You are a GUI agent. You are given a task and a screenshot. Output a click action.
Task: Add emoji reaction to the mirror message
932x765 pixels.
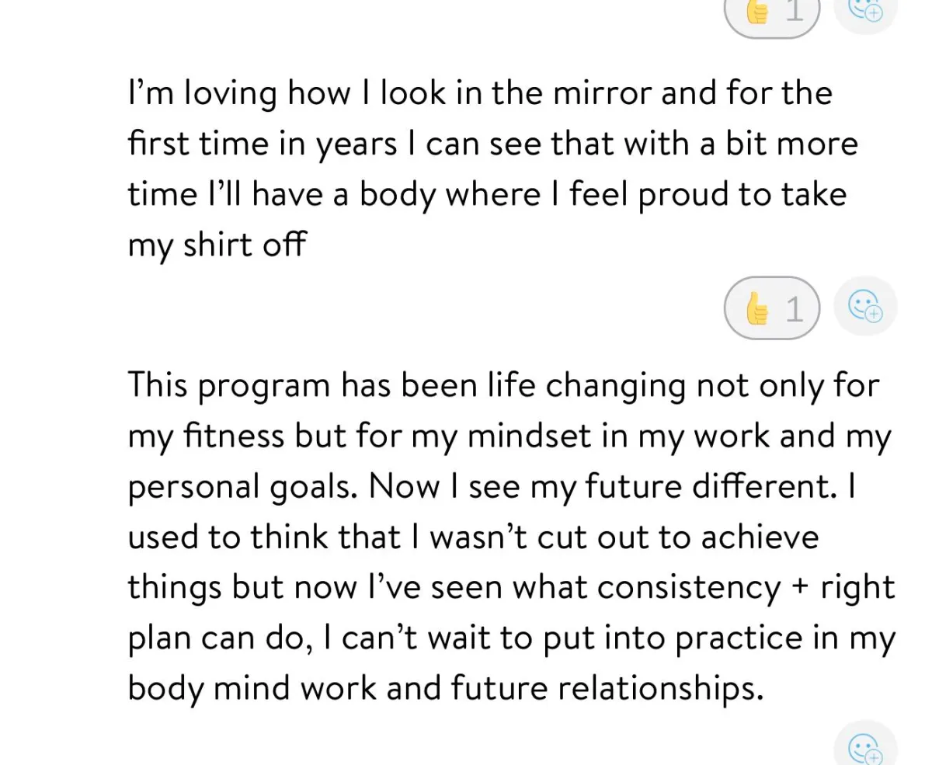tap(865, 307)
